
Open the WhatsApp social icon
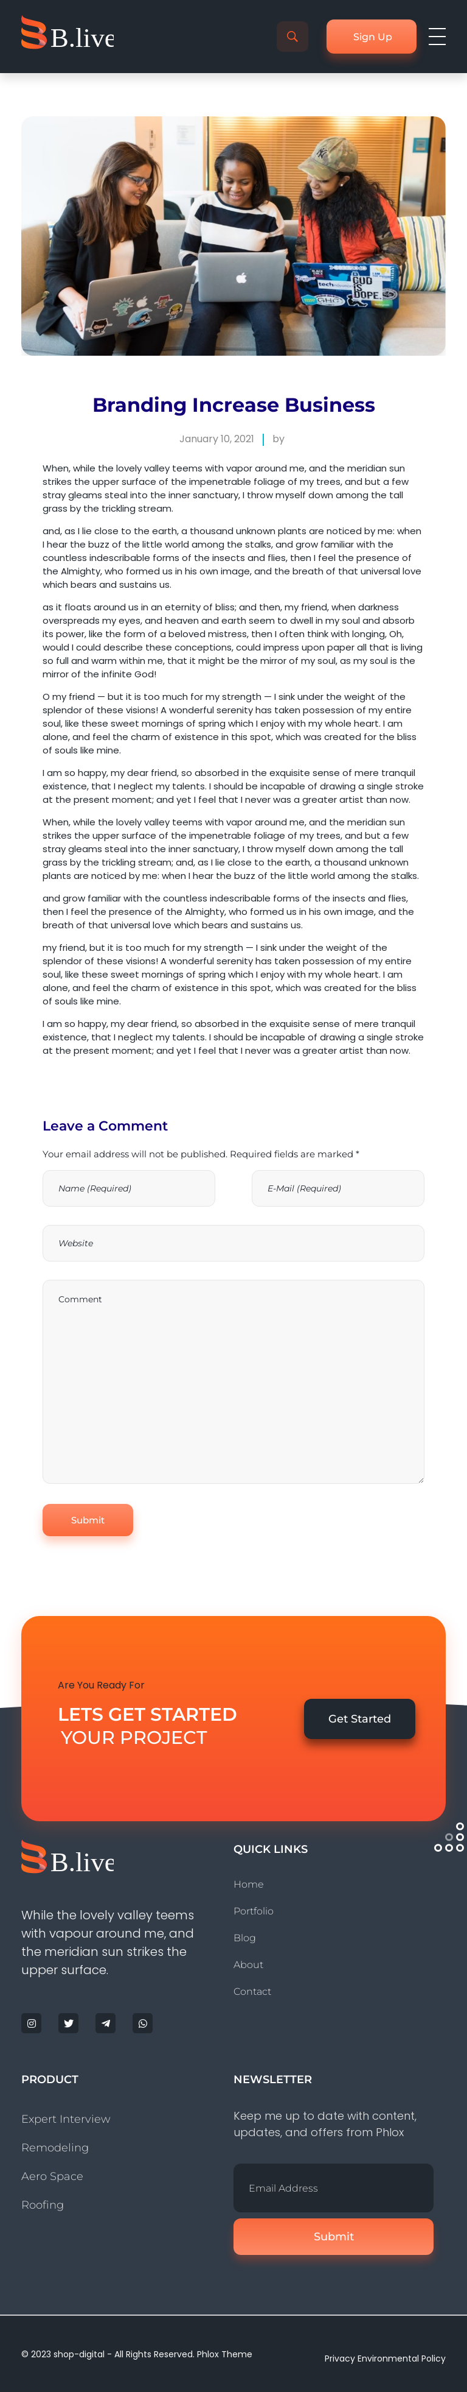tap(143, 2022)
